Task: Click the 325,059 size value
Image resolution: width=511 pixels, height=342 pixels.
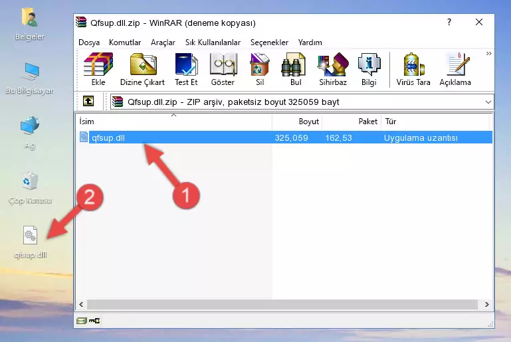Action: [x=291, y=137]
